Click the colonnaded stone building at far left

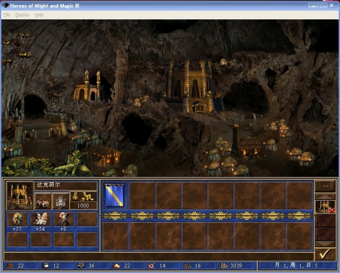(x=37, y=130)
